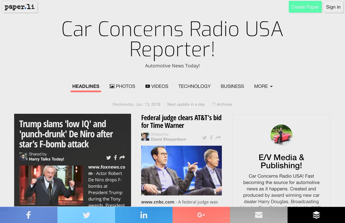
Task: Expand the MORE dropdown menu
Action: click(x=263, y=86)
